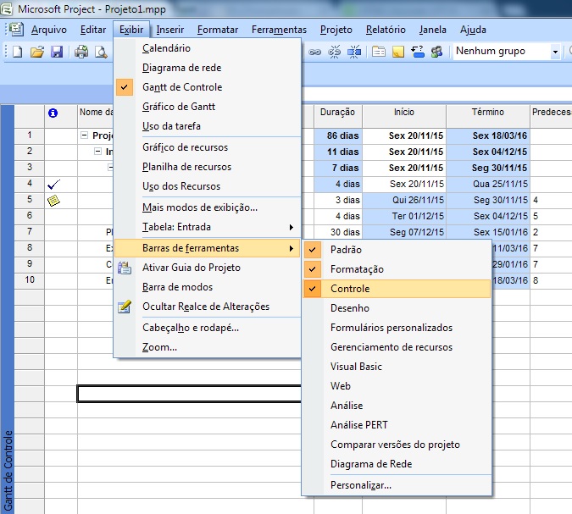The height and width of the screenshot is (514, 572).
Task: Enable the Desenho toolbar
Action: (x=397, y=308)
